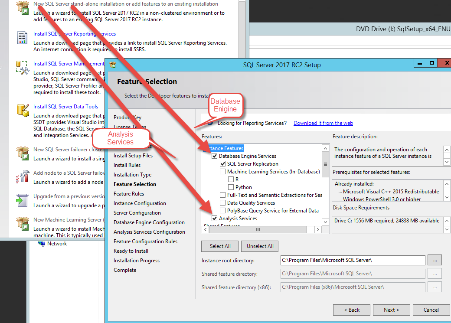Select Server Configuration step
The width and height of the screenshot is (451, 323).
point(137,213)
